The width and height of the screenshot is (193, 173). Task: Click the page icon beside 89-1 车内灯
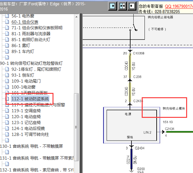coord(7,51)
